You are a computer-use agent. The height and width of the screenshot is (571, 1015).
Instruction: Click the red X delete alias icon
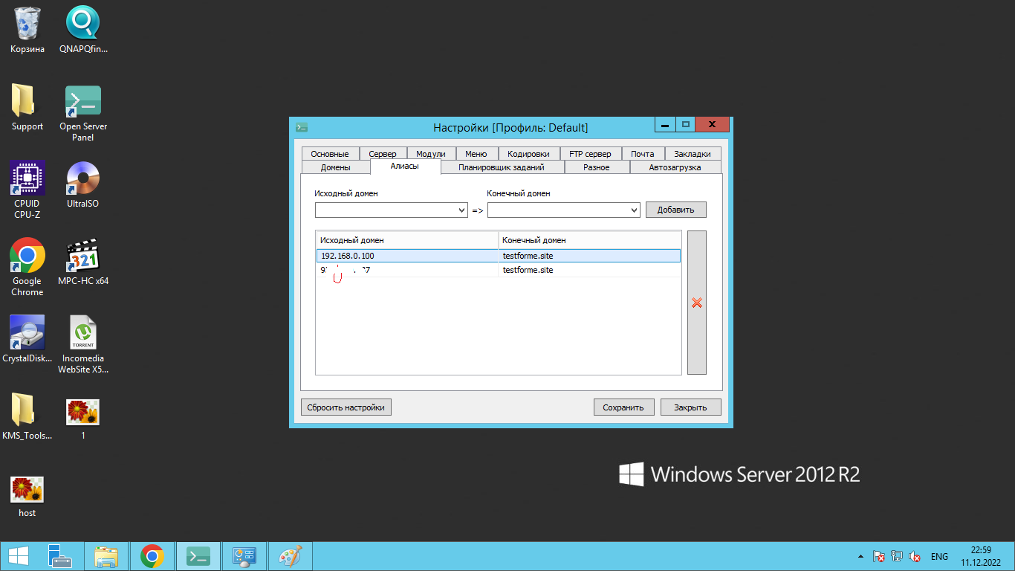(x=697, y=303)
